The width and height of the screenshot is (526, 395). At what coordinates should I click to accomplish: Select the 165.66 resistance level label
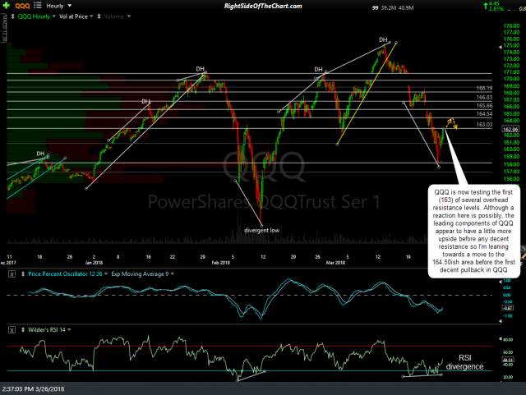[484, 106]
